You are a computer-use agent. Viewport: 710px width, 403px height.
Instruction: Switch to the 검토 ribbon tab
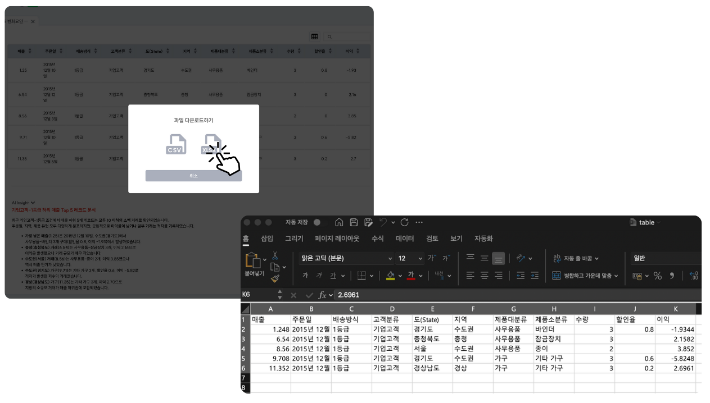point(432,239)
